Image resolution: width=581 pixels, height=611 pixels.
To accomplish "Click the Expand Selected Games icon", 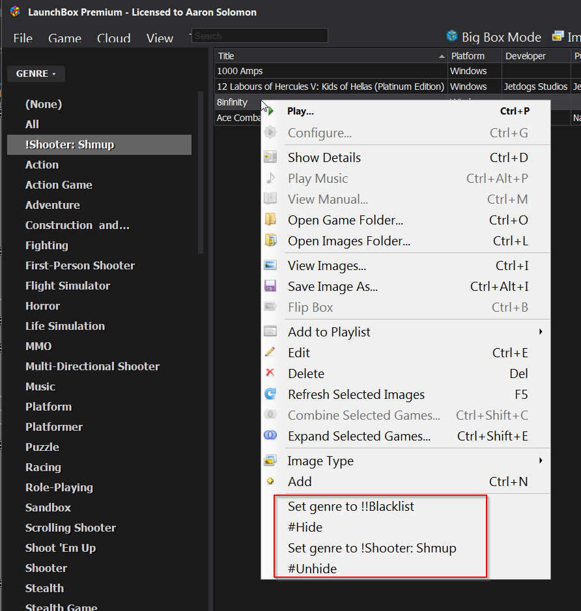I will pos(270,435).
